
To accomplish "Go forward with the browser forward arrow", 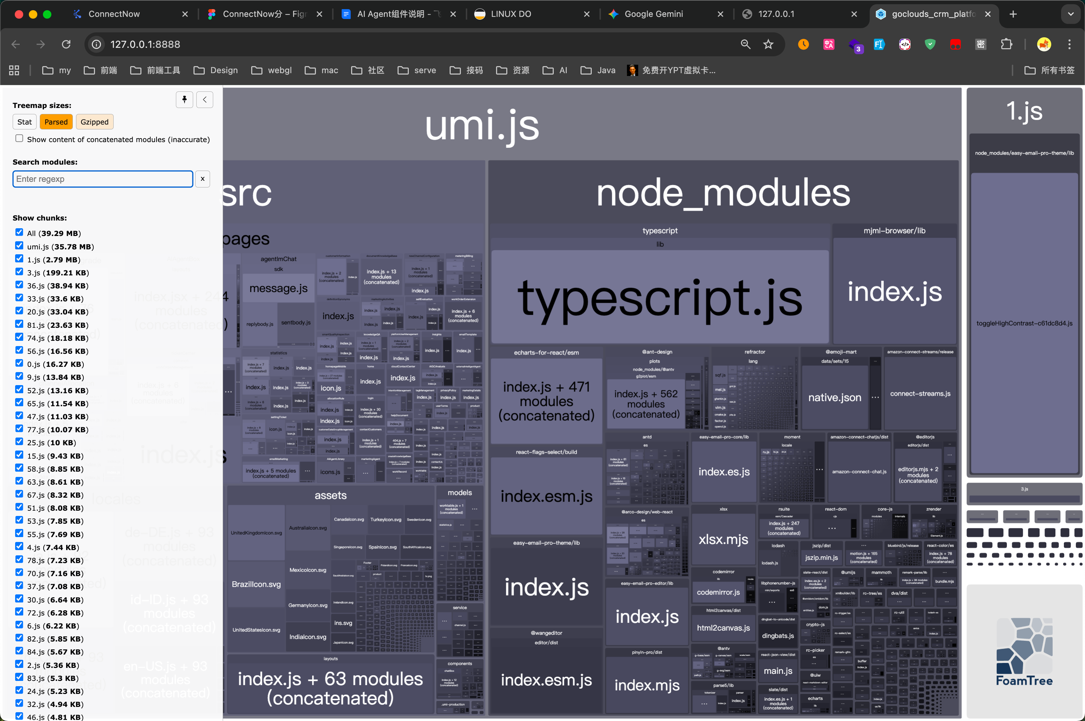I will click(41, 44).
